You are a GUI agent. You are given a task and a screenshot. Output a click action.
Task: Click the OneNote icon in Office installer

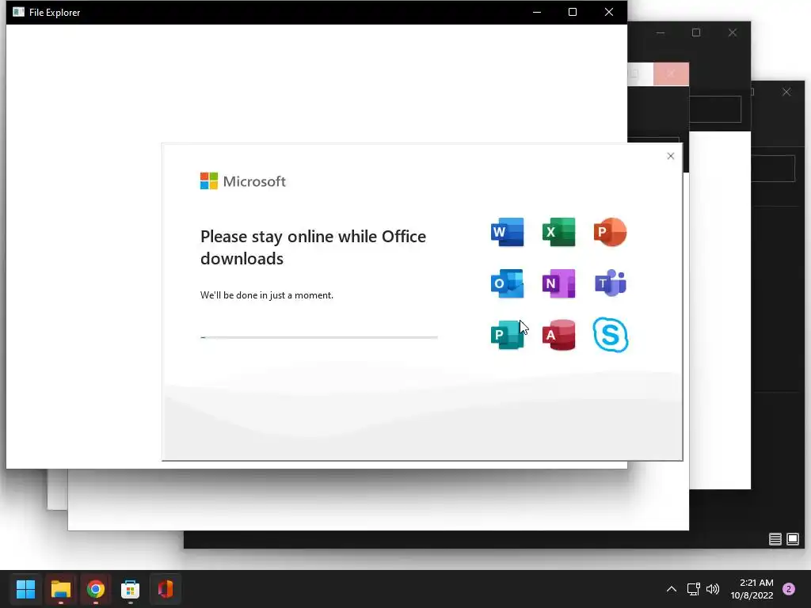pos(558,283)
